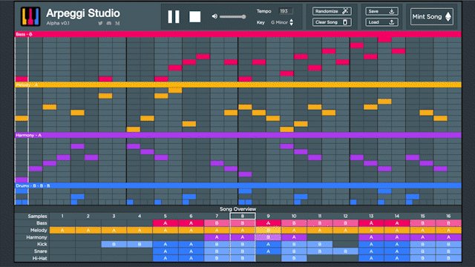Image resolution: width=475 pixels, height=267 pixels.
Task: Click the Samples row label
Action: (x=37, y=216)
